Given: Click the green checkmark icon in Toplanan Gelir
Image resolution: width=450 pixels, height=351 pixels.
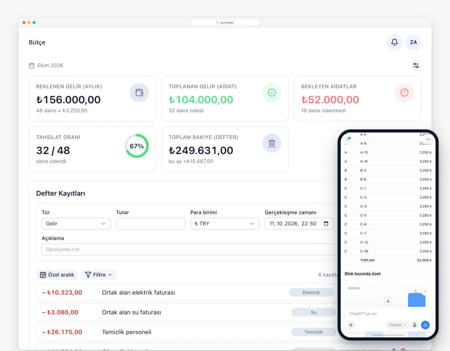Looking at the screenshot, I should click(272, 93).
